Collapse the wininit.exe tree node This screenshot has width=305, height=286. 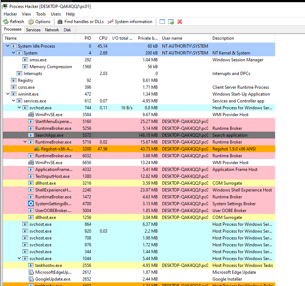tap(8, 94)
